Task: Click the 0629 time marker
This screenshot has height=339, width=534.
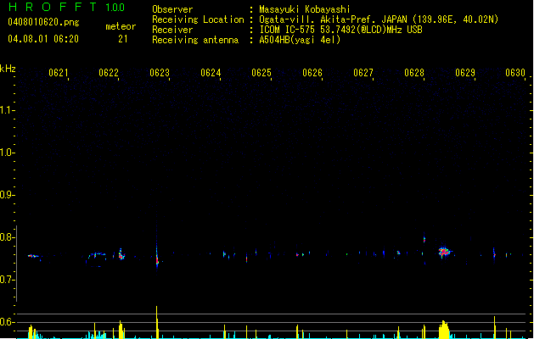Action: 465,73
